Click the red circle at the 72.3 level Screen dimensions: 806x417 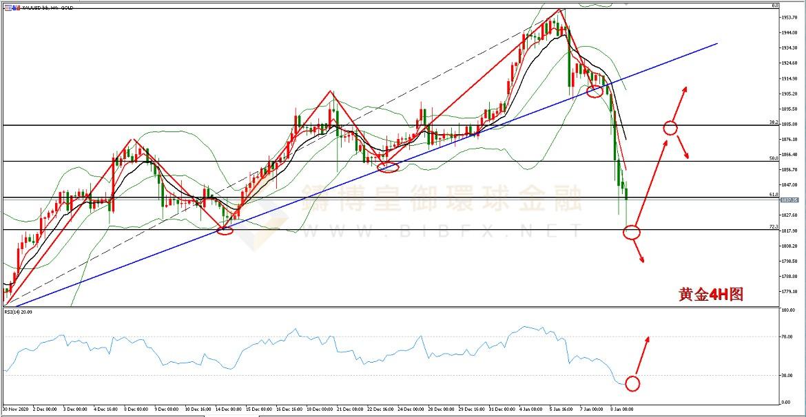click(632, 232)
